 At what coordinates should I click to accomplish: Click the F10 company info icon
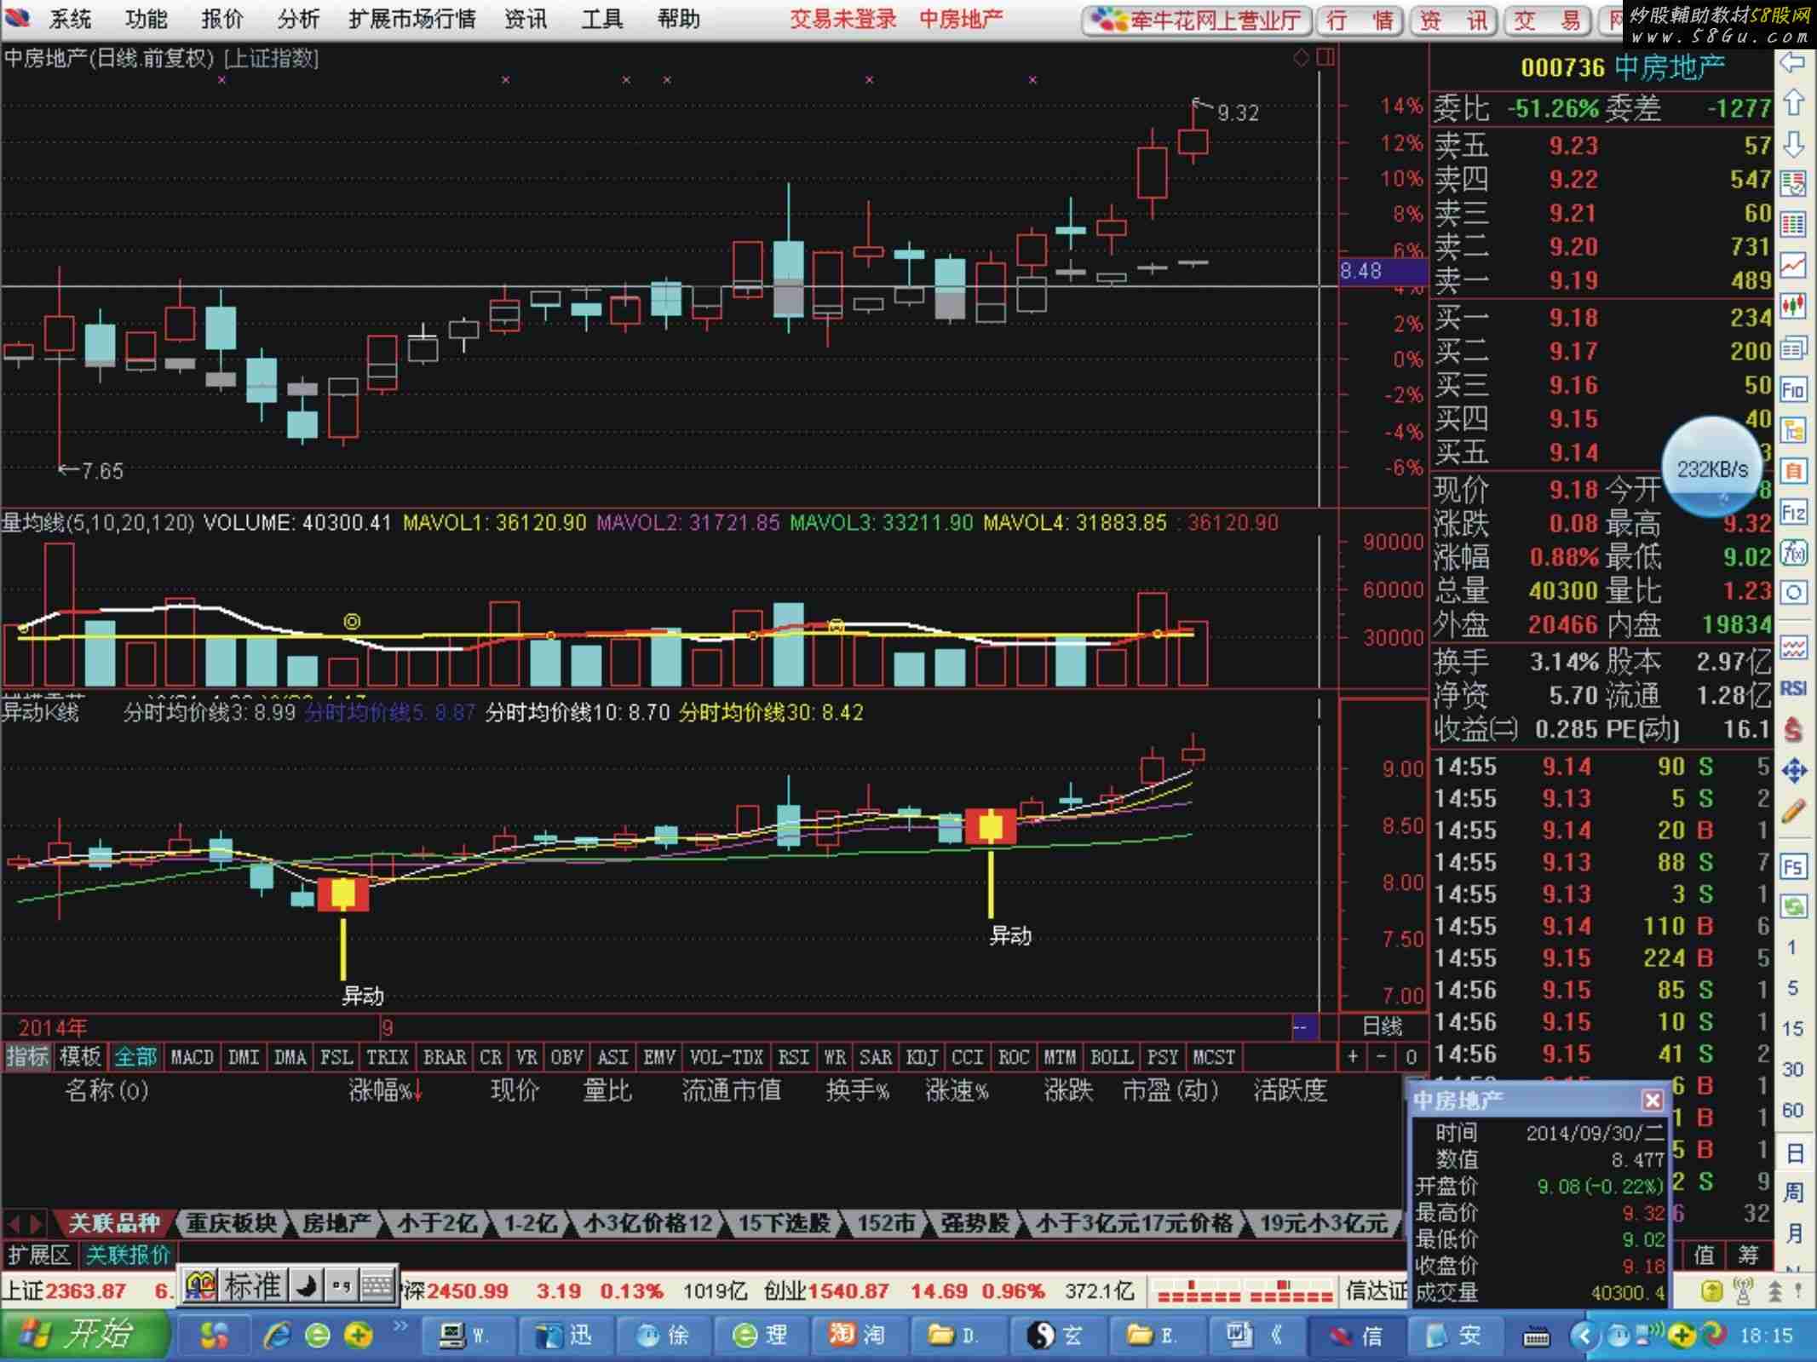tap(1793, 389)
